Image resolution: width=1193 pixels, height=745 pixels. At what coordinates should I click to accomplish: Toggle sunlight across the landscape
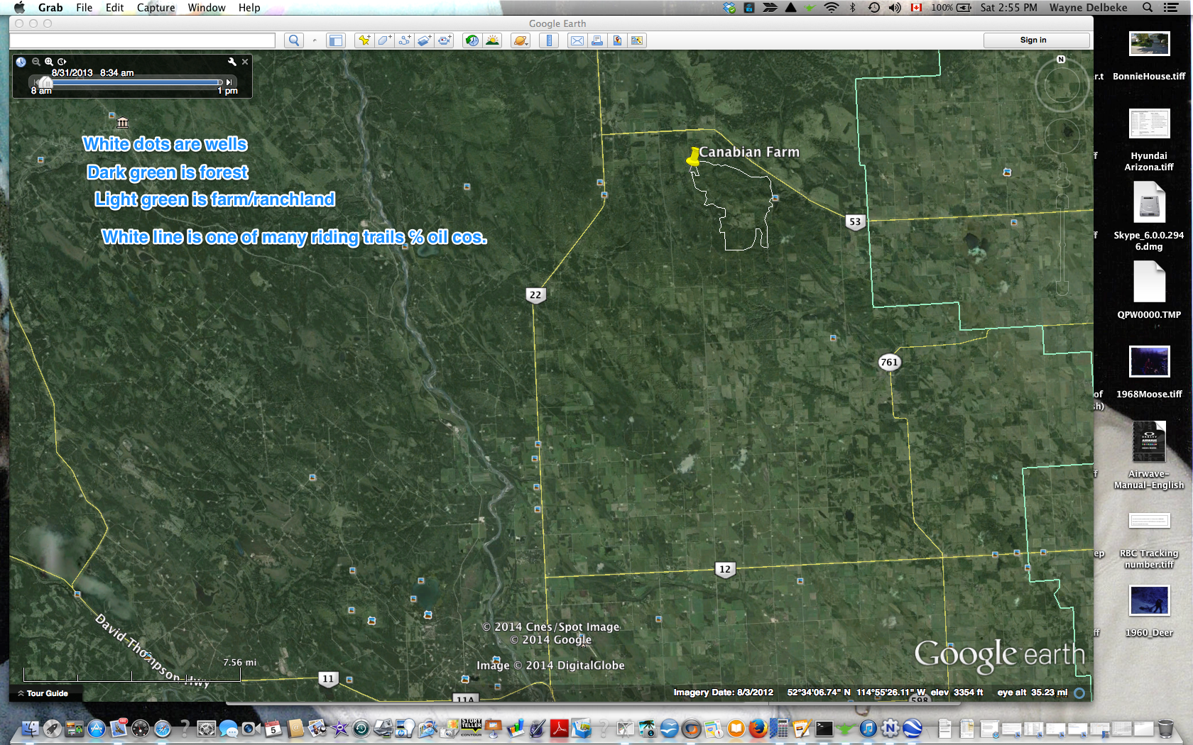[x=492, y=40]
